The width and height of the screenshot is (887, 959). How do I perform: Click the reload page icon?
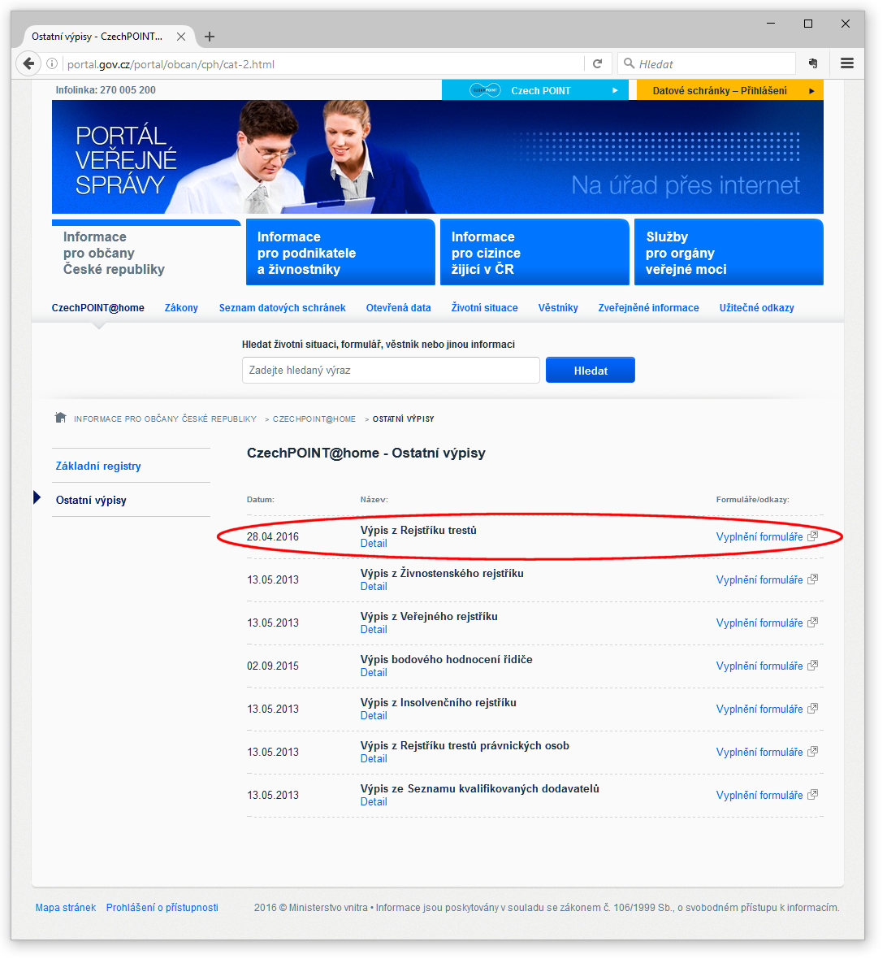point(597,63)
